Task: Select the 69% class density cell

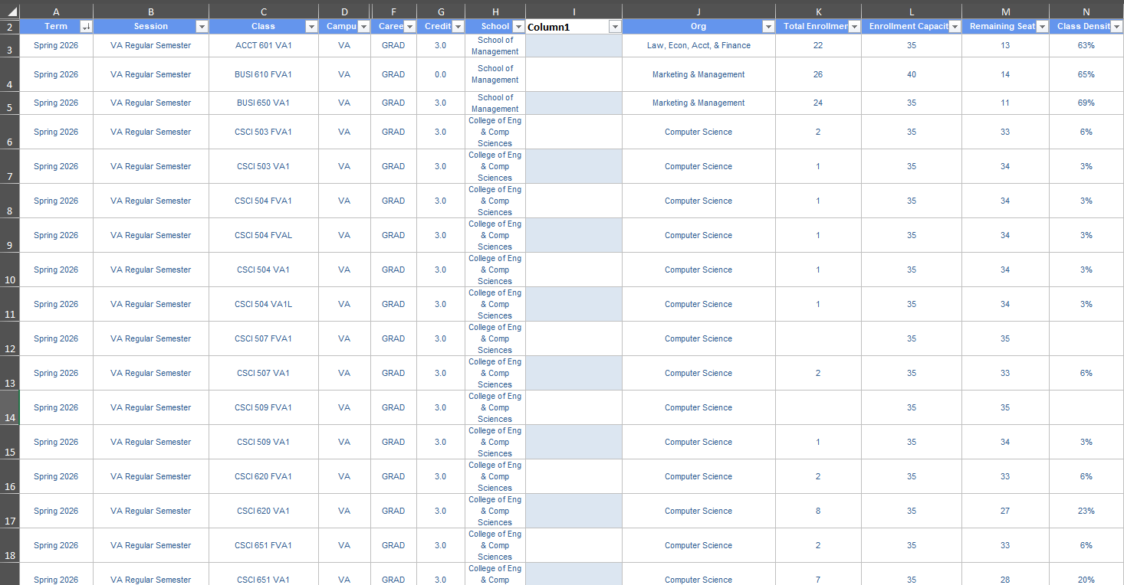Action: (1086, 103)
